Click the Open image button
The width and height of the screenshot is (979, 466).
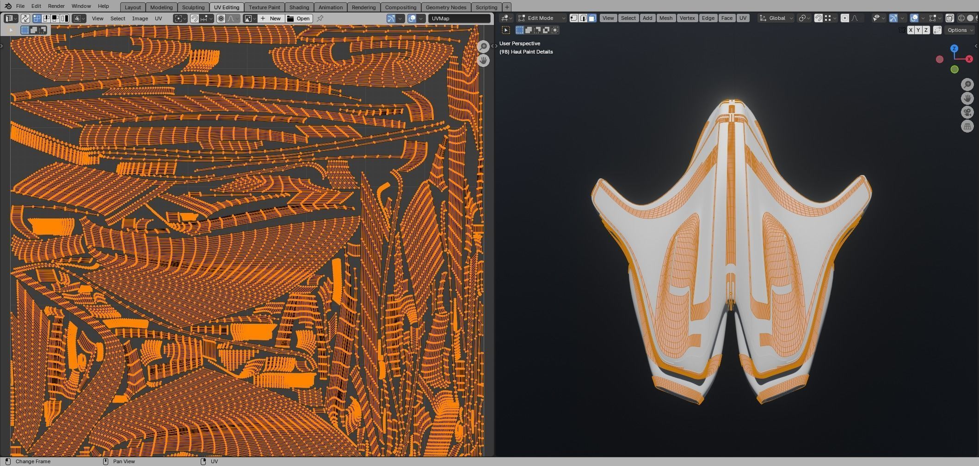[x=299, y=18]
